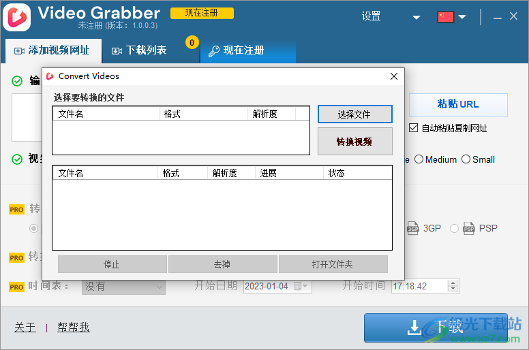Click the 选择文件 button

pyautogui.click(x=355, y=114)
